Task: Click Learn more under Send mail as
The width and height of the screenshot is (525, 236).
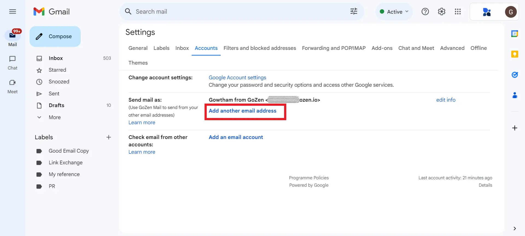Action: click(x=142, y=123)
